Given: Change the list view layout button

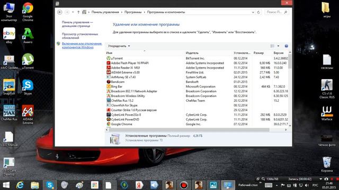Looking at the screenshot, I should (272, 46).
